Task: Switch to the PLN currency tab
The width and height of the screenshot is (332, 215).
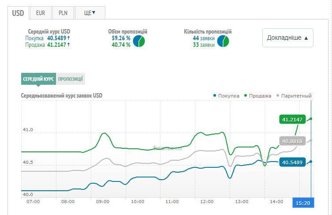Action: click(x=63, y=13)
